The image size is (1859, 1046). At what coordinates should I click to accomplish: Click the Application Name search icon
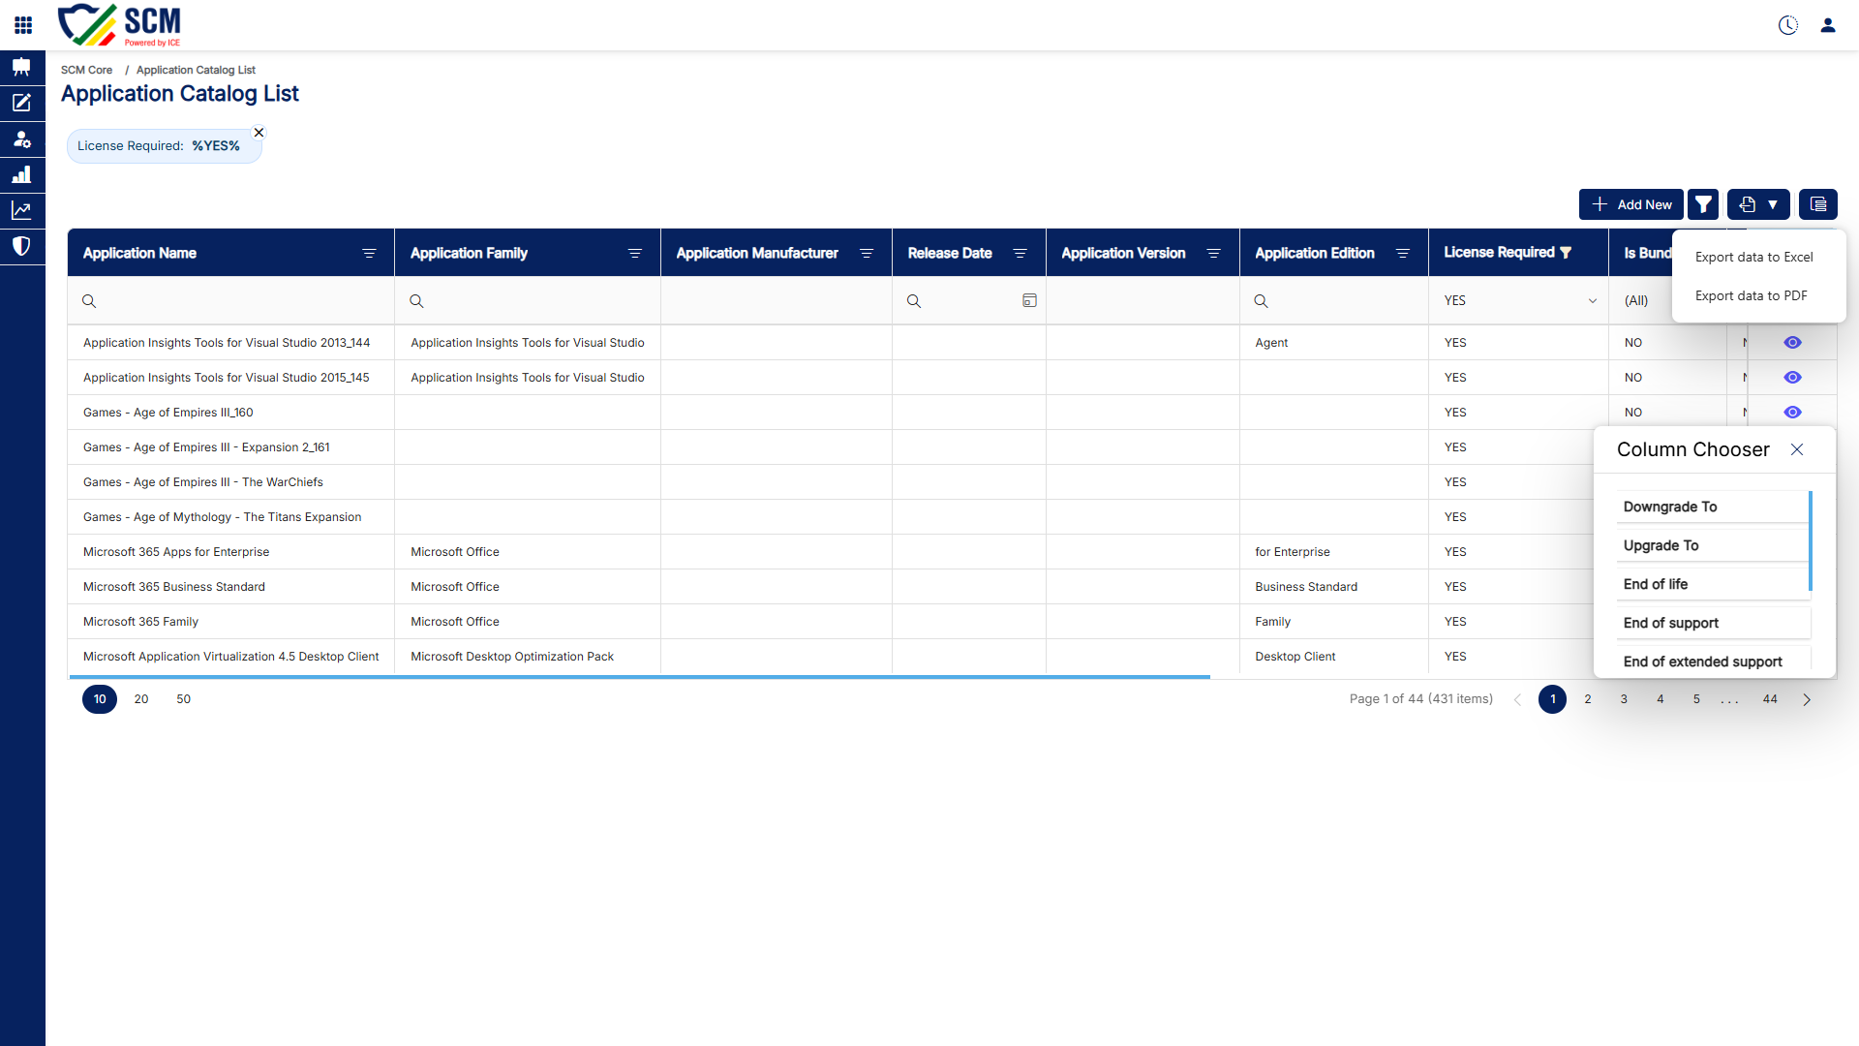(89, 301)
